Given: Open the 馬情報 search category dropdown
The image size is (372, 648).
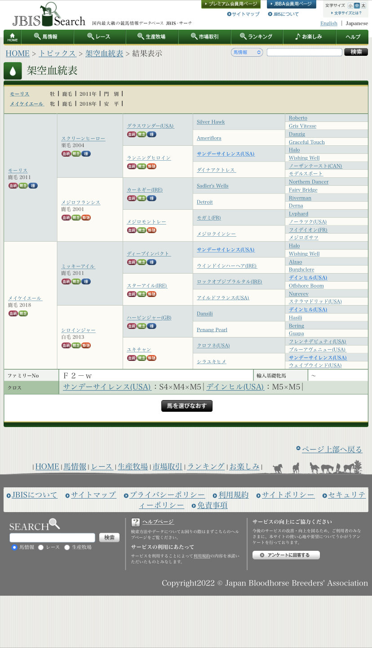Looking at the screenshot, I should point(247,52).
